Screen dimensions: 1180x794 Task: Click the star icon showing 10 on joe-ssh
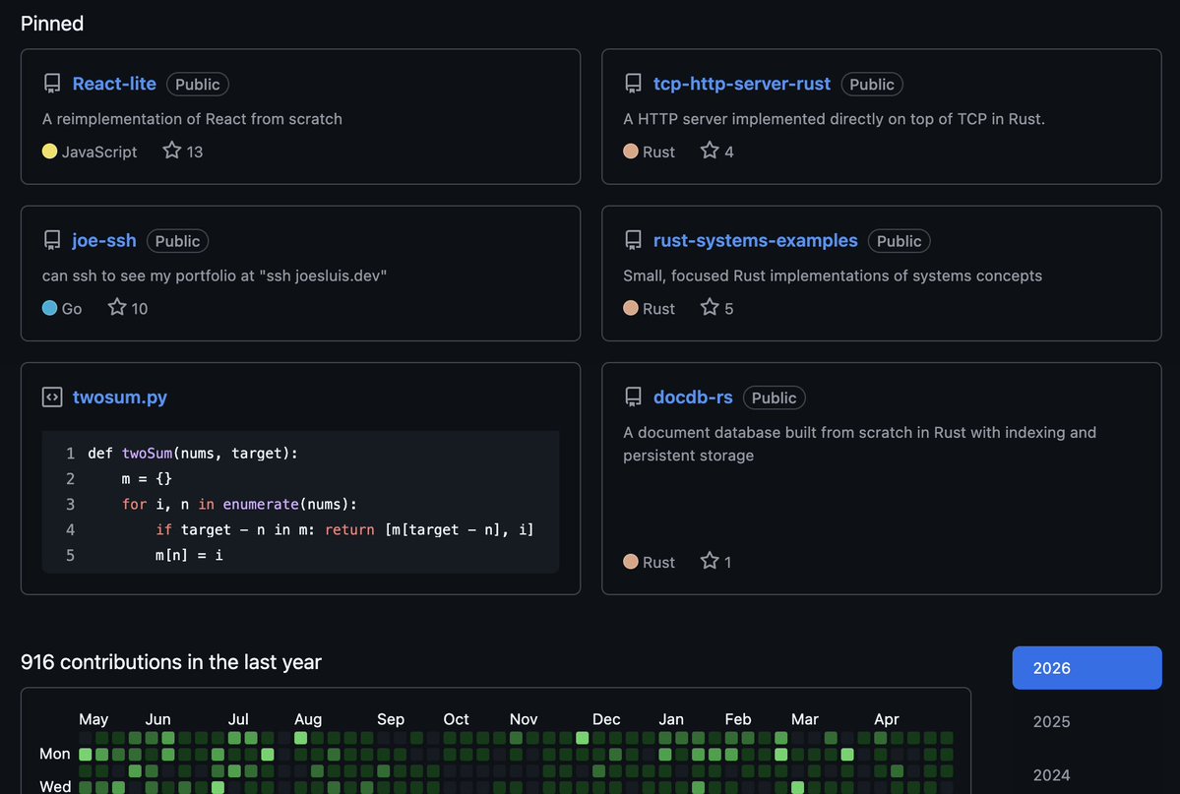[117, 307]
